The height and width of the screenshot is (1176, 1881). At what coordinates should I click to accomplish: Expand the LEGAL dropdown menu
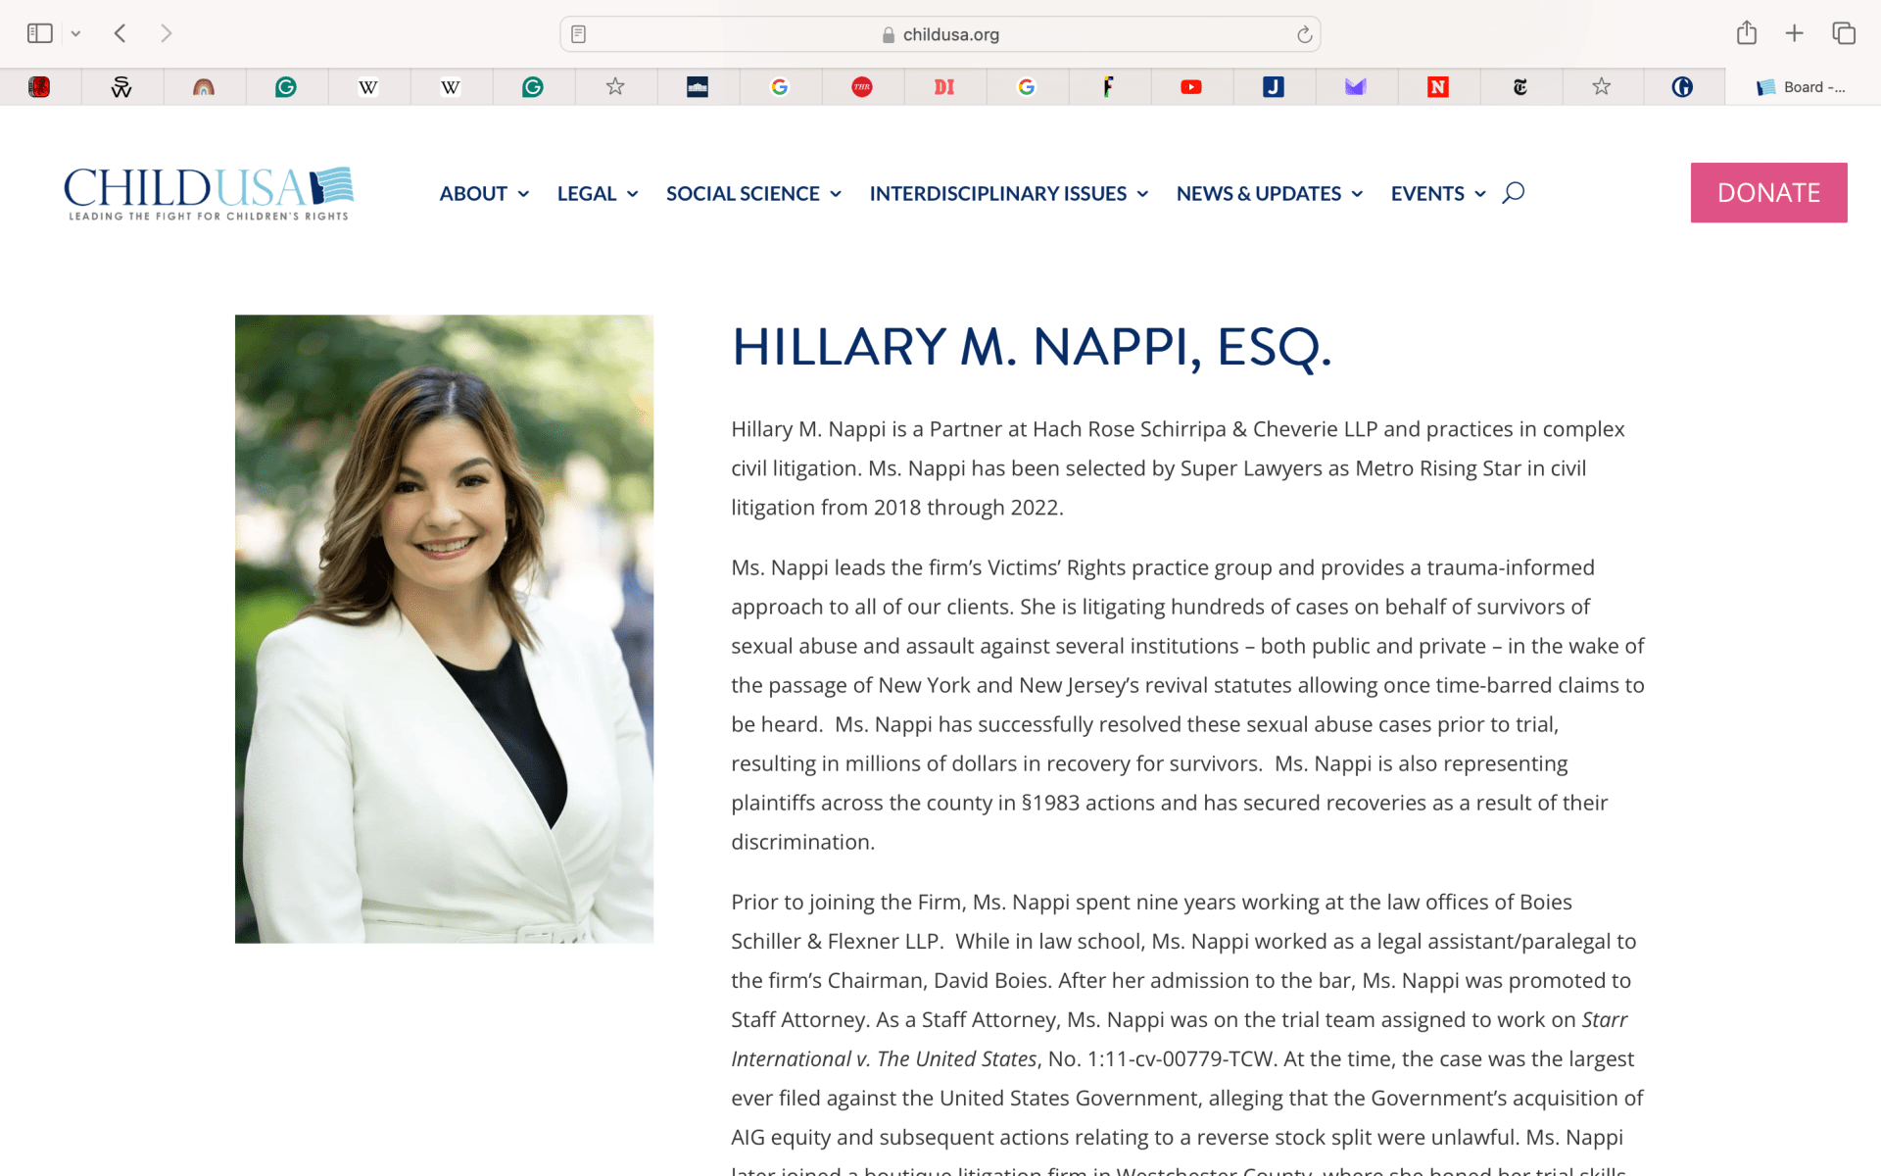click(x=597, y=193)
